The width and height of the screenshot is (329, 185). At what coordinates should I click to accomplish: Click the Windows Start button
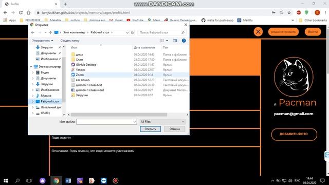click(6, 180)
